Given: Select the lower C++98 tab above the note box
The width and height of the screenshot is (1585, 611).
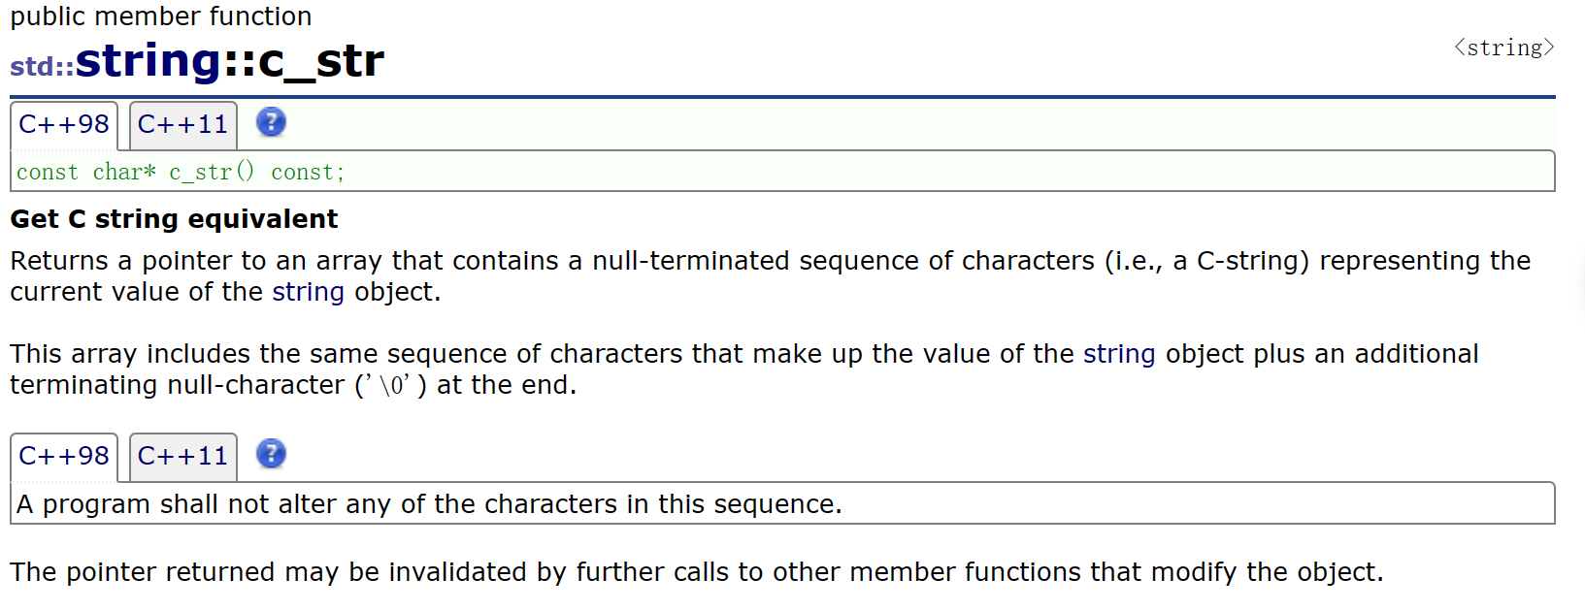Looking at the screenshot, I should point(64,457).
